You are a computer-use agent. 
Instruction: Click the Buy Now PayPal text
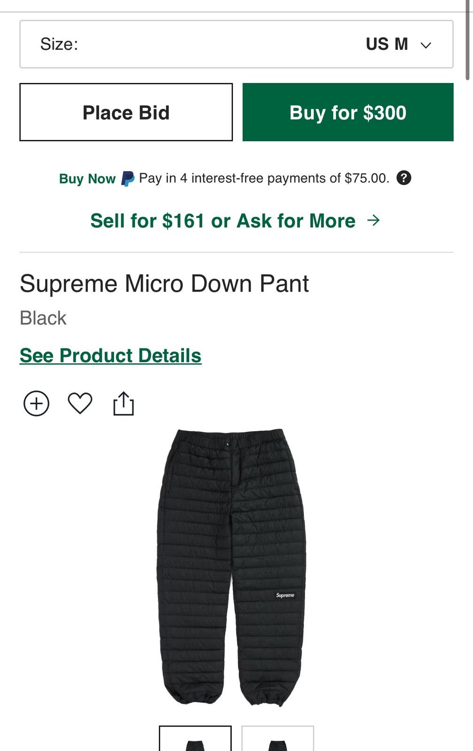pos(87,179)
